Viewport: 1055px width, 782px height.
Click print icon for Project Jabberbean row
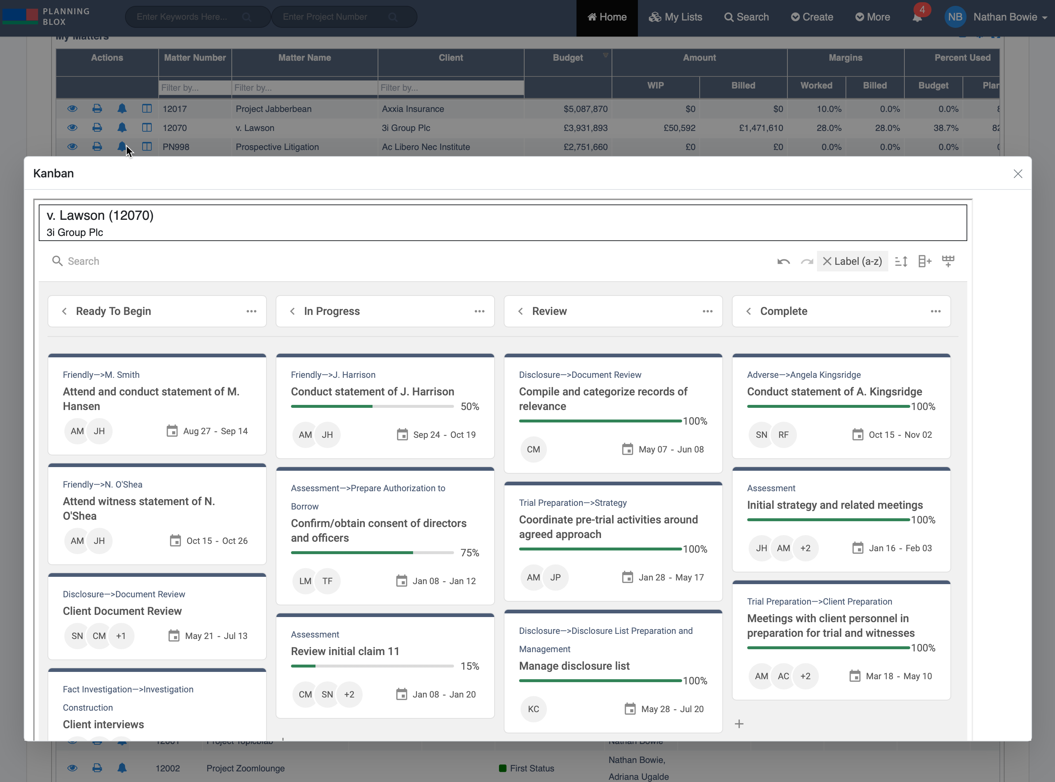pos(97,108)
